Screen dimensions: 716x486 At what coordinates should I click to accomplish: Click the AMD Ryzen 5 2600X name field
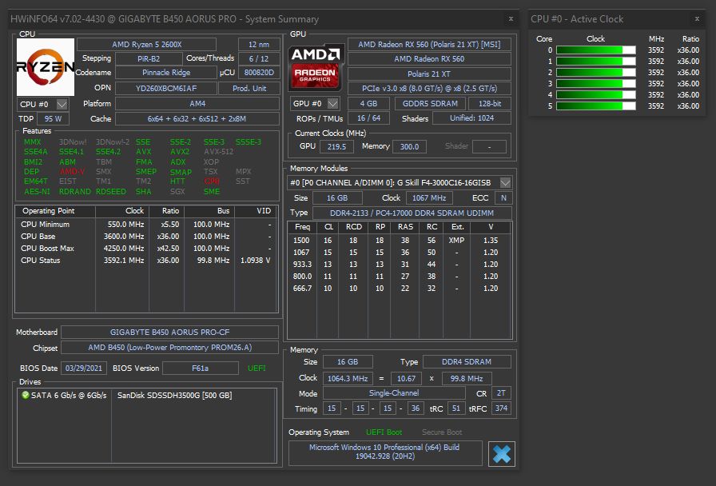point(146,44)
